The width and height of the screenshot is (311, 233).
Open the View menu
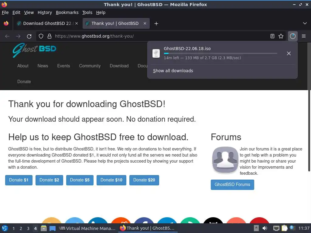pyautogui.click(x=29, y=12)
